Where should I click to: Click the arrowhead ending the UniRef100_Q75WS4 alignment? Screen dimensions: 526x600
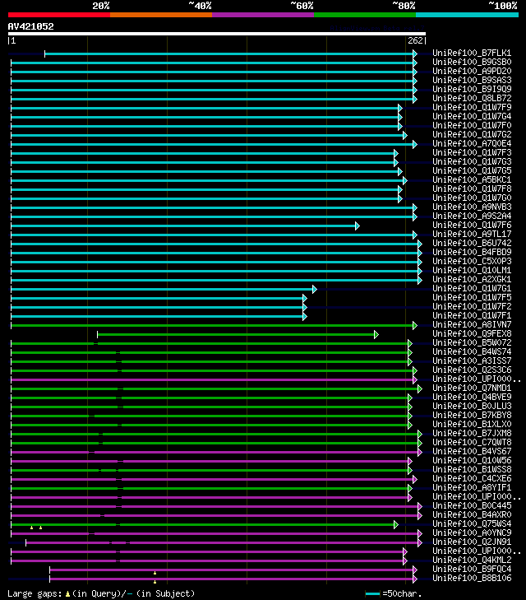coord(396,524)
